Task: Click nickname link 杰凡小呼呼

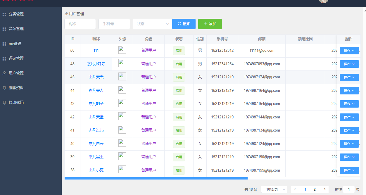Action: pyautogui.click(x=96, y=64)
